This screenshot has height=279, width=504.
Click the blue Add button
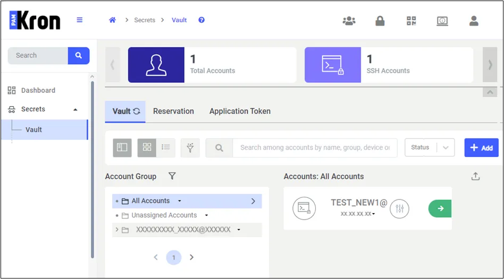[x=481, y=147]
